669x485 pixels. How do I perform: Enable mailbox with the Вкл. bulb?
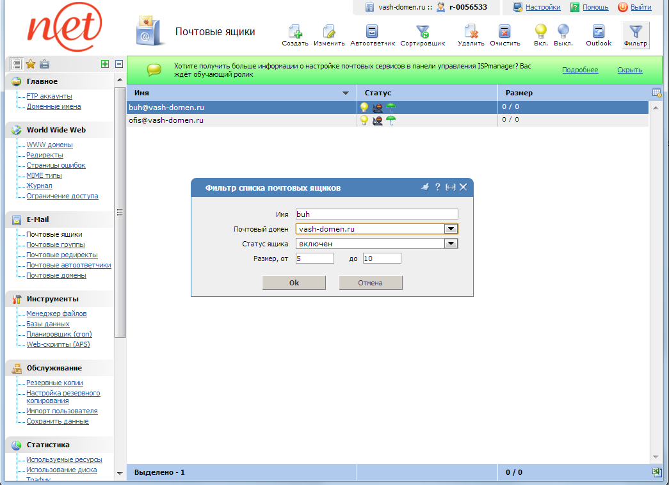(x=541, y=33)
